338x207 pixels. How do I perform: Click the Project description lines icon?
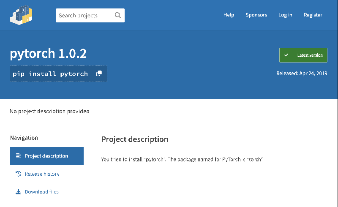pos(19,156)
